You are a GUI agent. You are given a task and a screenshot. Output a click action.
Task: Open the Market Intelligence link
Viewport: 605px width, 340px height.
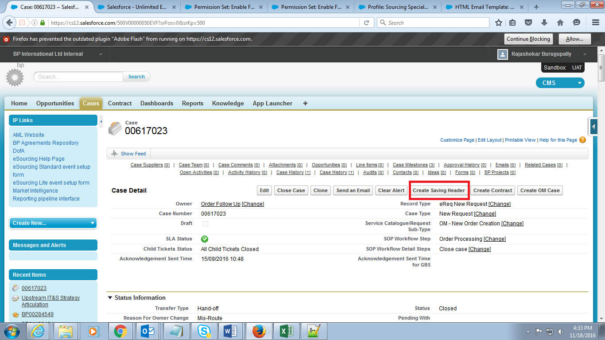(35, 191)
